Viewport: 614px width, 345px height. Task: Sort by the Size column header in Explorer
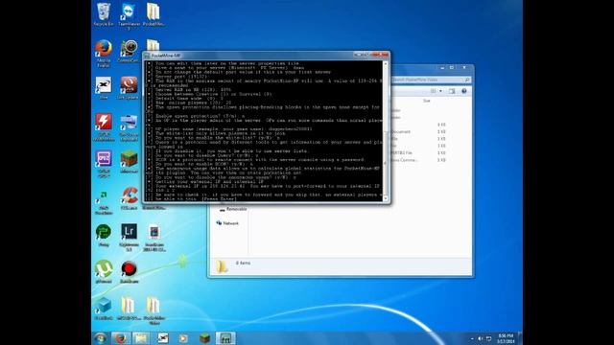point(426,101)
